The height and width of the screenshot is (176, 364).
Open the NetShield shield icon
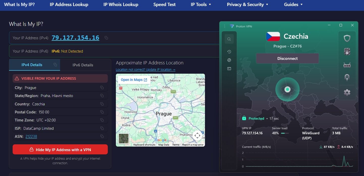click(347, 38)
